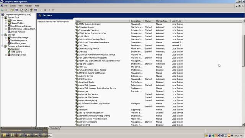Screen dimensions: 245x138
Task: Open the Window menu
Action: tap(29, 6)
